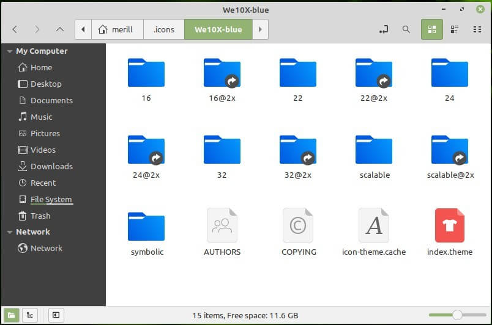Open the search files magnifier
The image size is (492, 325).
click(406, 29)
